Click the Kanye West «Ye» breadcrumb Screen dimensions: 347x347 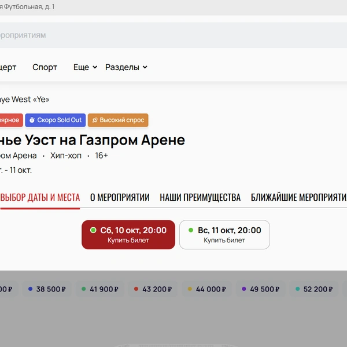pyautogui.click(x=24, y=99)
